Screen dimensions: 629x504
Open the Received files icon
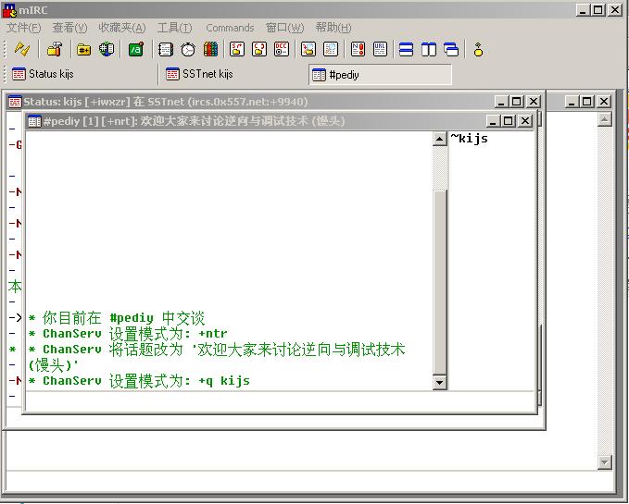coord(308,49)
